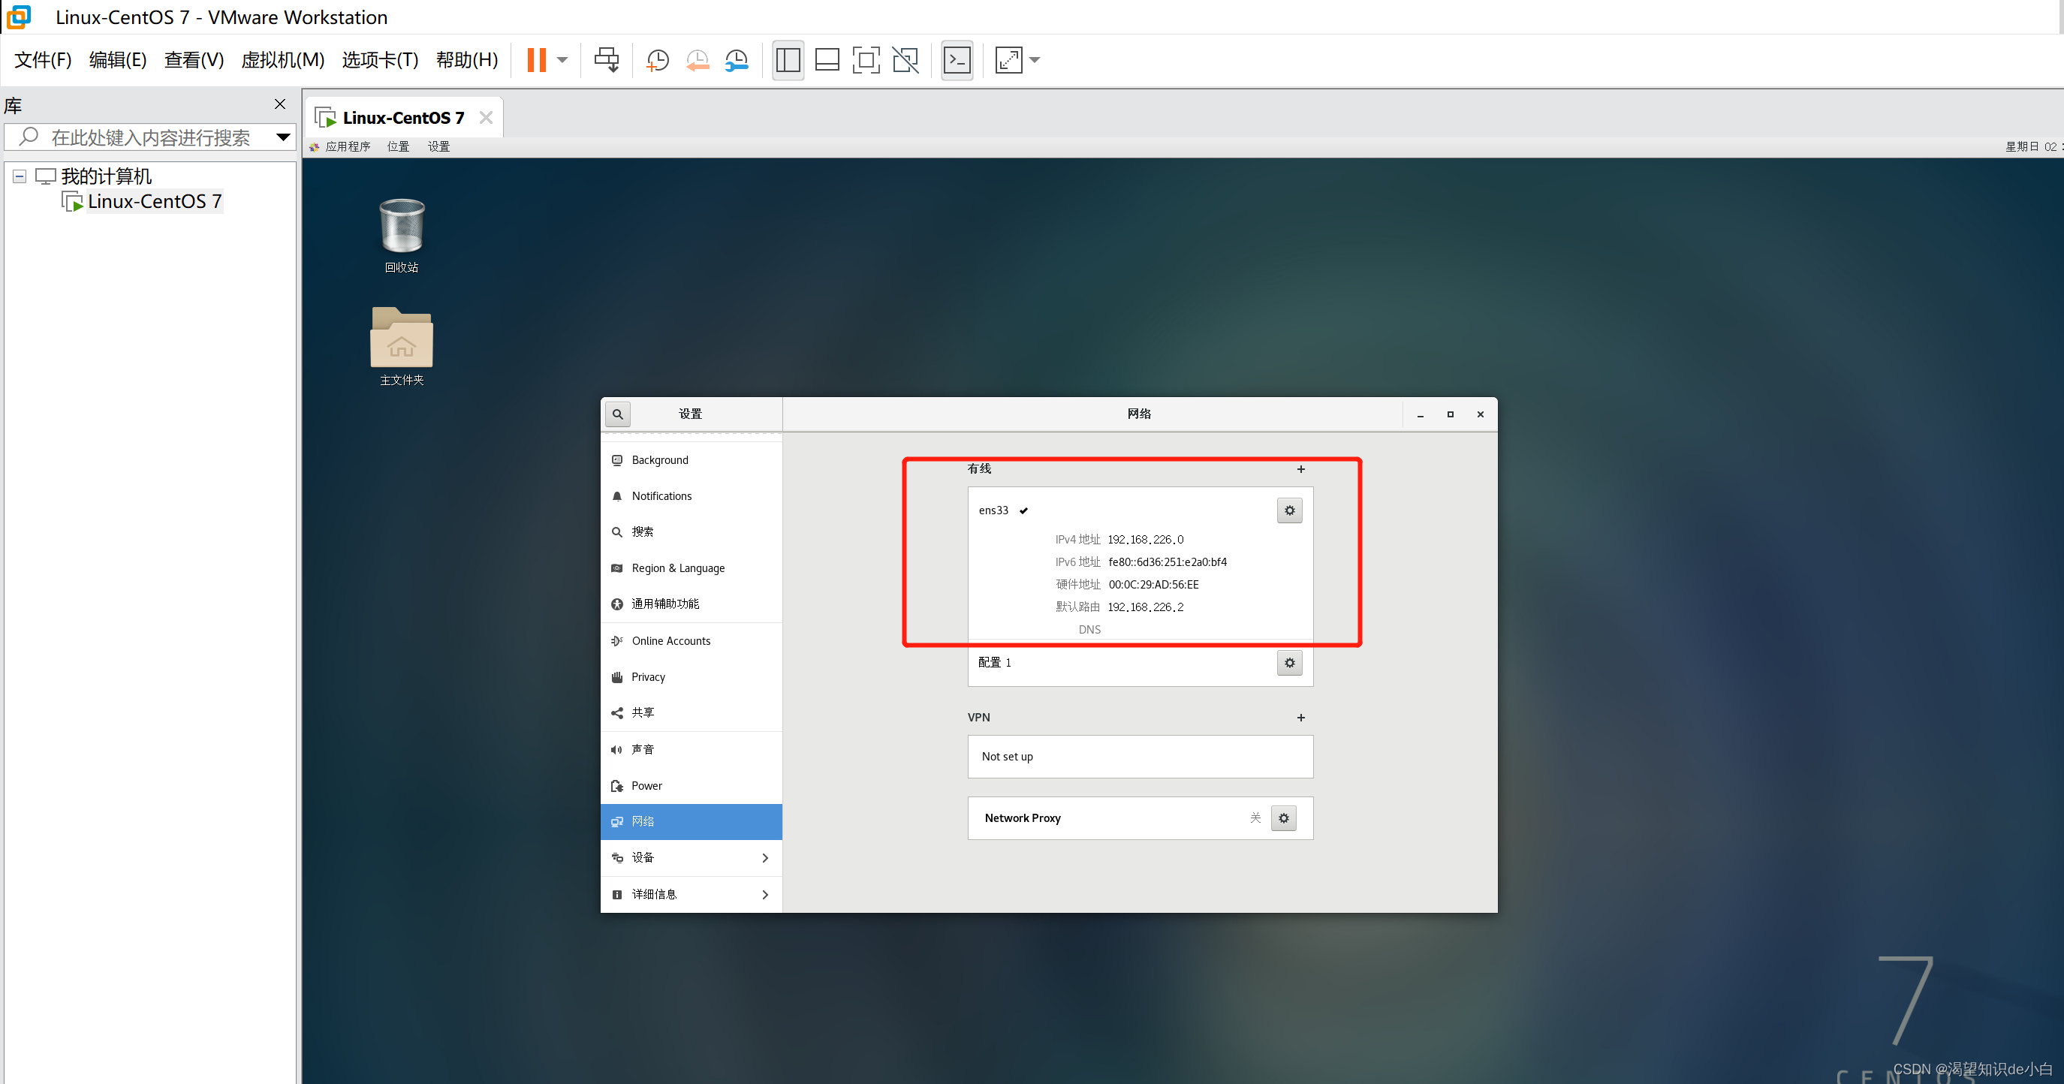This screenshot has height=1084, width=2064.
Task: Open the 位置 menu in CentOS top bar
Action: pyautogui.click(x=398, y=146)
